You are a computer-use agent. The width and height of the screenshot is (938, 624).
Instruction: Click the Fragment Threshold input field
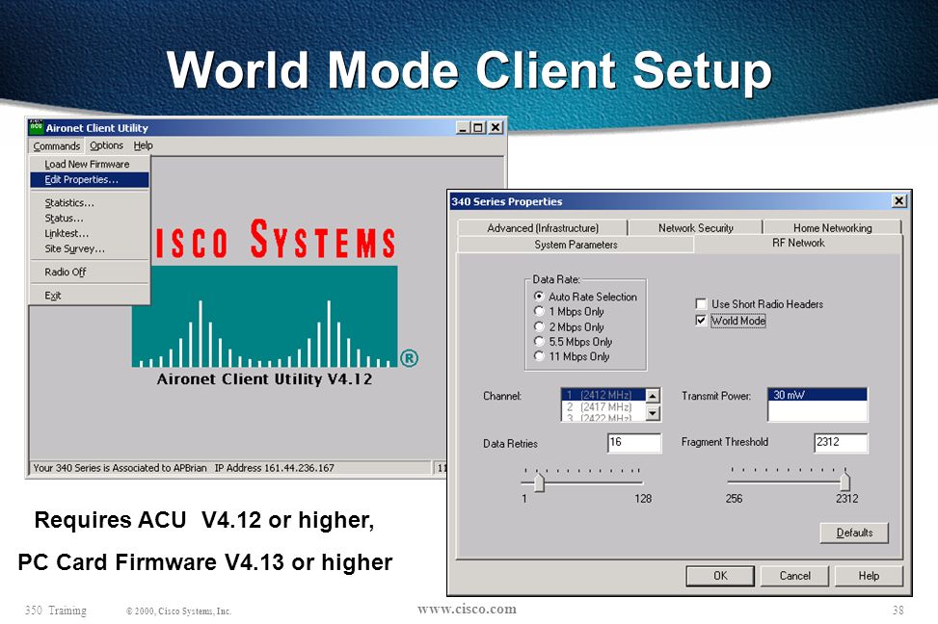(841, 442)
